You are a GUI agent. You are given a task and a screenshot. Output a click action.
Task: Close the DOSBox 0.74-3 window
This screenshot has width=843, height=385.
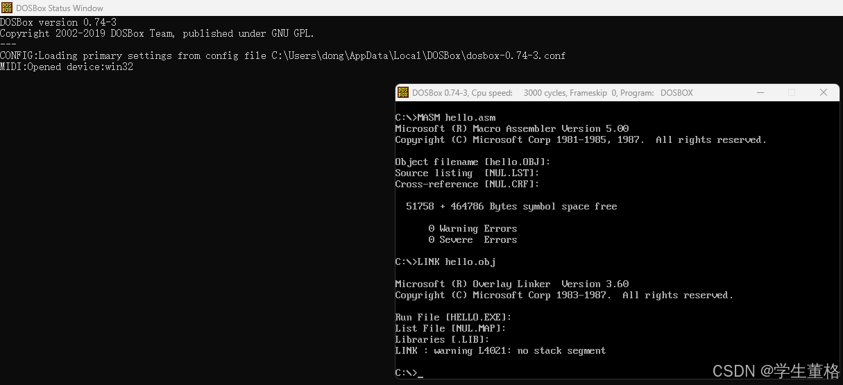click(824, 92)
